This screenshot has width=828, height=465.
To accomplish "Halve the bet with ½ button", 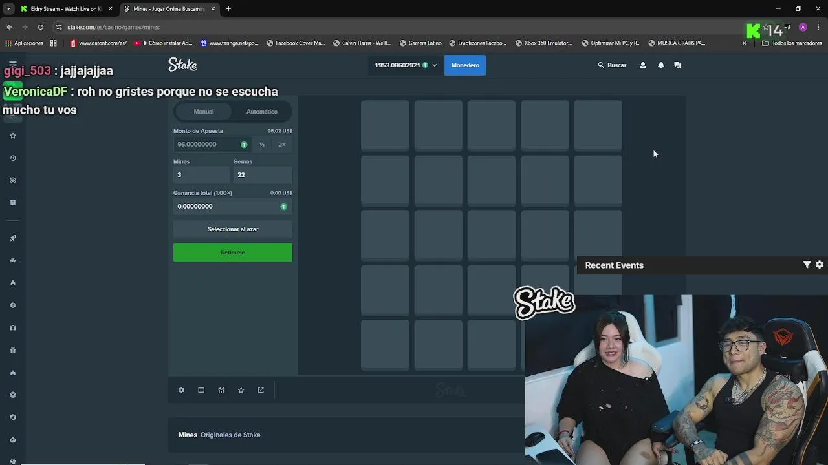I will pos(262,145).
